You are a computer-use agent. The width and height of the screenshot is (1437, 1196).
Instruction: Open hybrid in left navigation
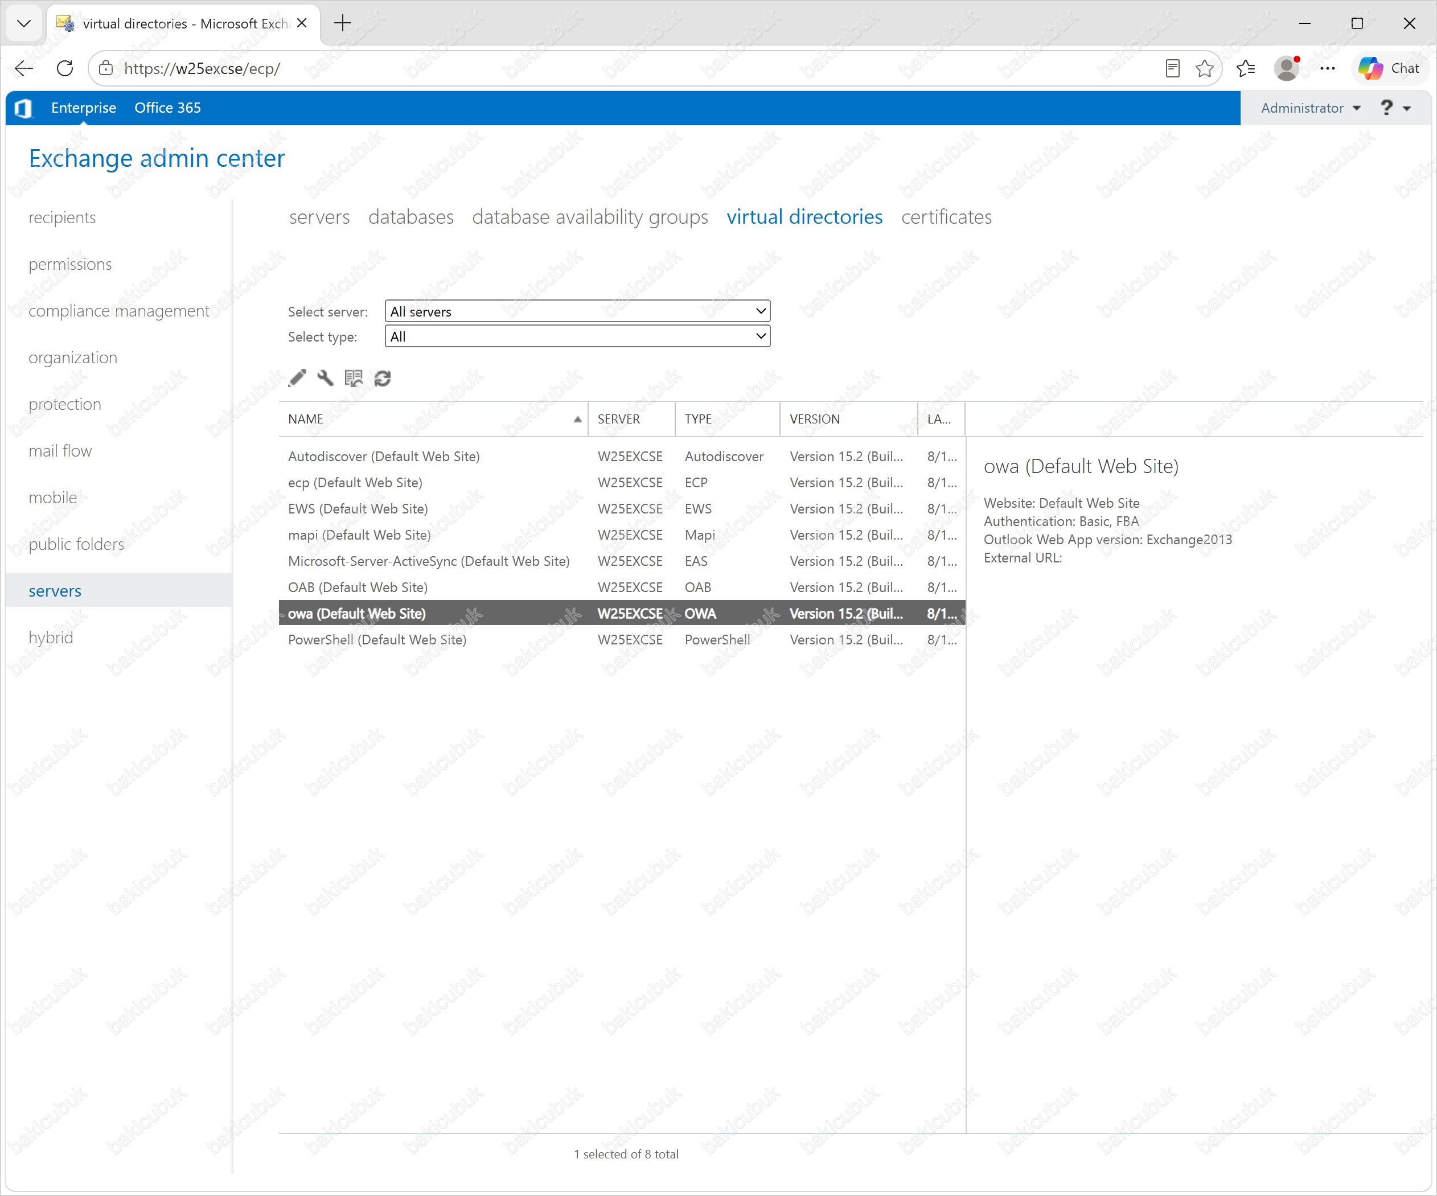click(x=51, y=637)
